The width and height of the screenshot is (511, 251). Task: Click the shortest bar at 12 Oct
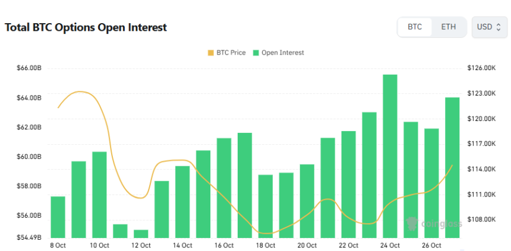point(141,233)
